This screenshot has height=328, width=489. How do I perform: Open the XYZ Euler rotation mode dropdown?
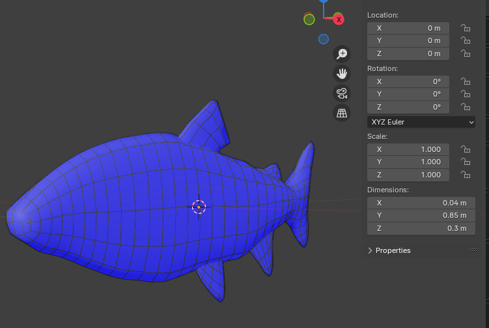[x=421, y=122]
